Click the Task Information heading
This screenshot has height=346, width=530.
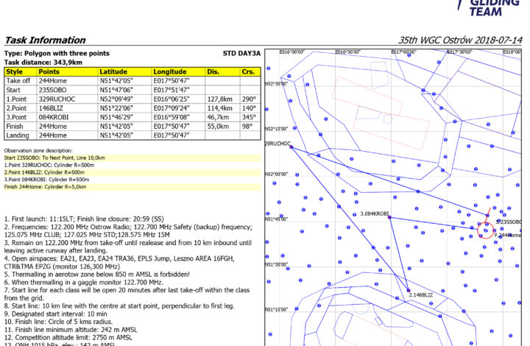(x=44, y=40)
